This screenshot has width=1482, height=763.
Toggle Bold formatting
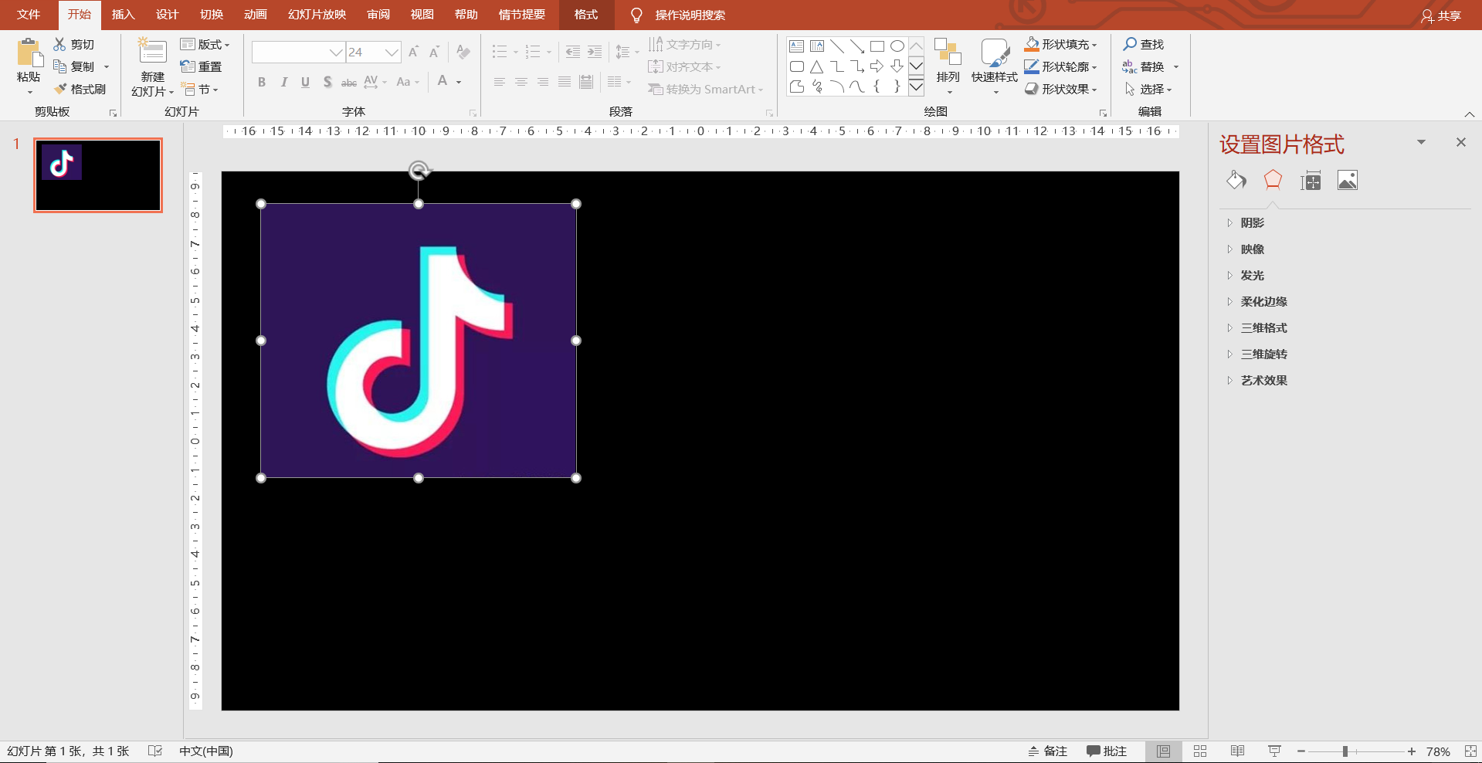point(262,82)
